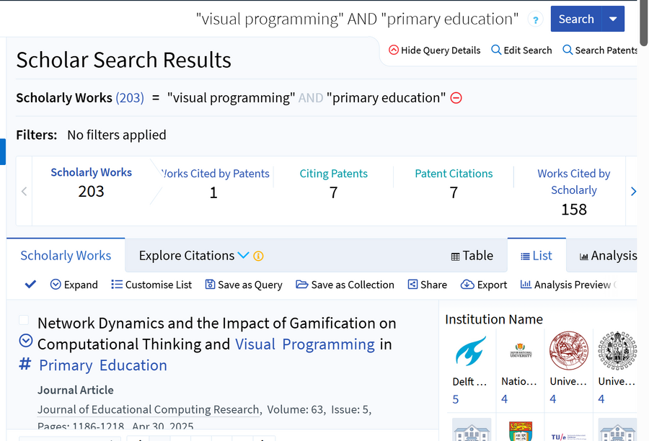Click the select-all checkmark icon
The image size is (649, 441).
click(x=30, y=285)
